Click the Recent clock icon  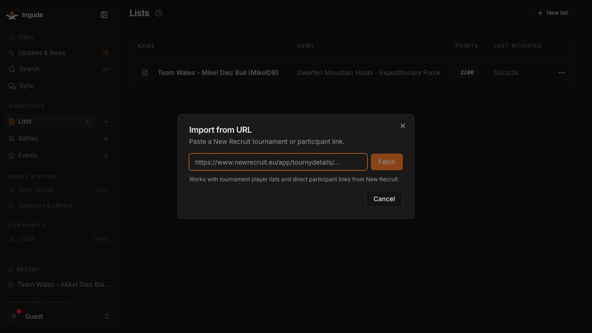click(x=10, y=270)
